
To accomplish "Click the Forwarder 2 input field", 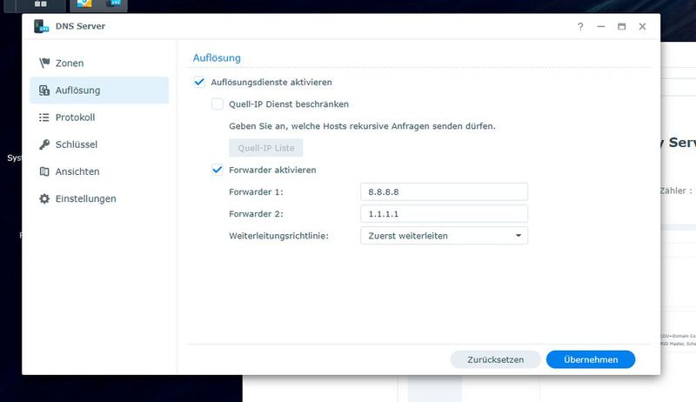I will (444, 213).
